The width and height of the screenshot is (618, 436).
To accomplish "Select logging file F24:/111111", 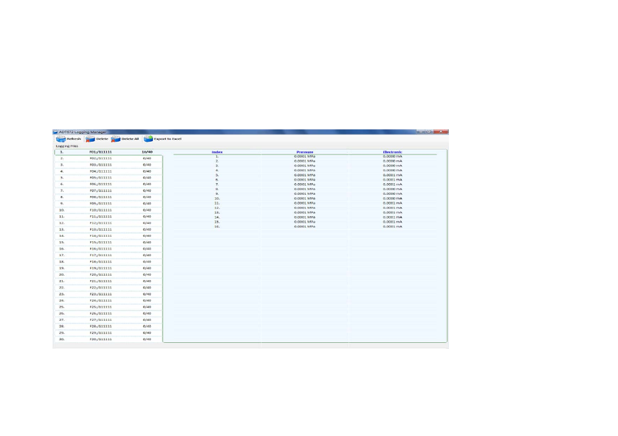I will pos(108,300).
